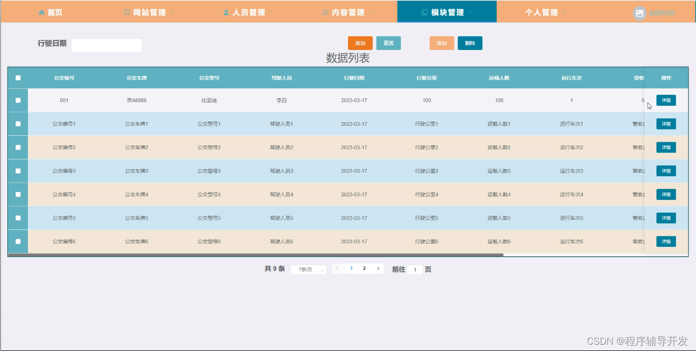Open the 内容管理 menu
696x351 pixels.
click(x=347, y=12)
